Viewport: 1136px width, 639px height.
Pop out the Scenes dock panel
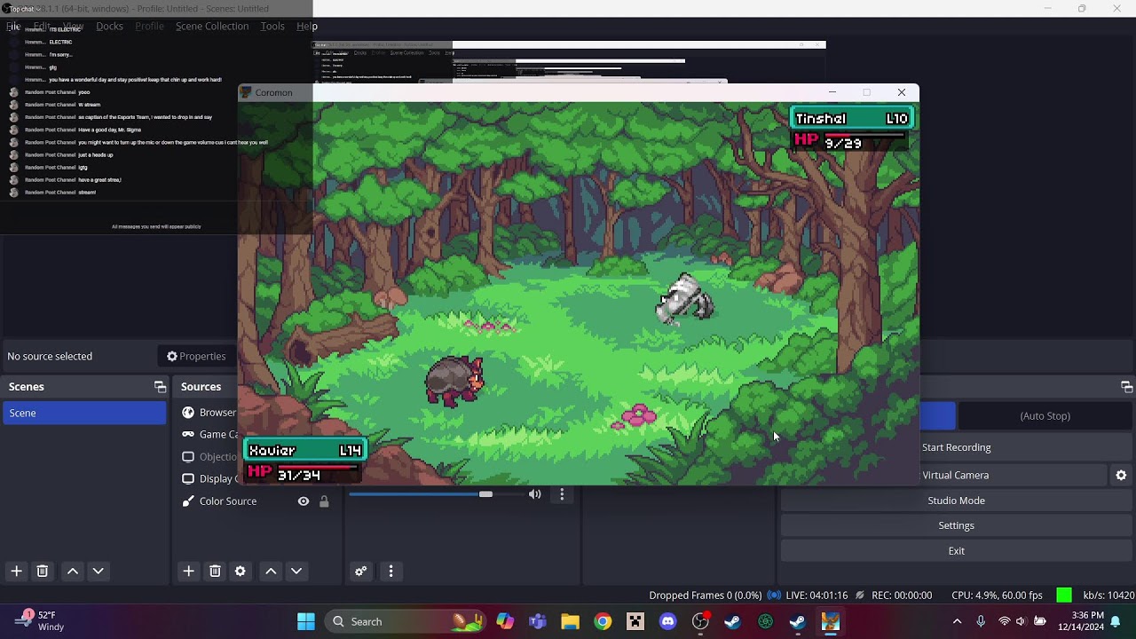(x=160, y=387)
